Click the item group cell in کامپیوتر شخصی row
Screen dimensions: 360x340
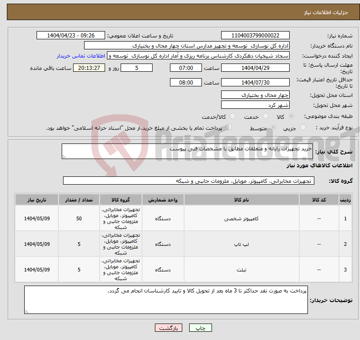coord(121,218)
